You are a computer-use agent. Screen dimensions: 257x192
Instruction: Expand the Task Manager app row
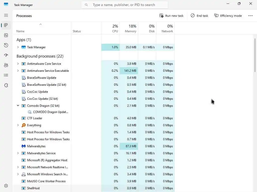18,47
